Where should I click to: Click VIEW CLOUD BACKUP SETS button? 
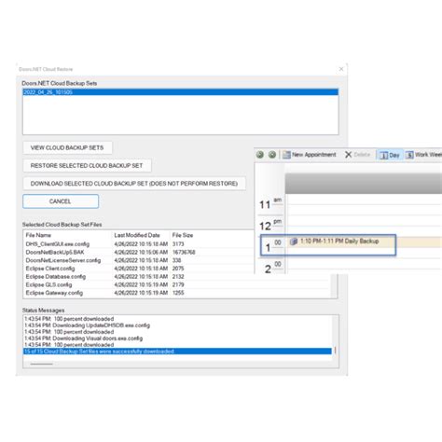67,147
